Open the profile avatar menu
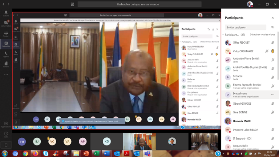 point(250,4)
